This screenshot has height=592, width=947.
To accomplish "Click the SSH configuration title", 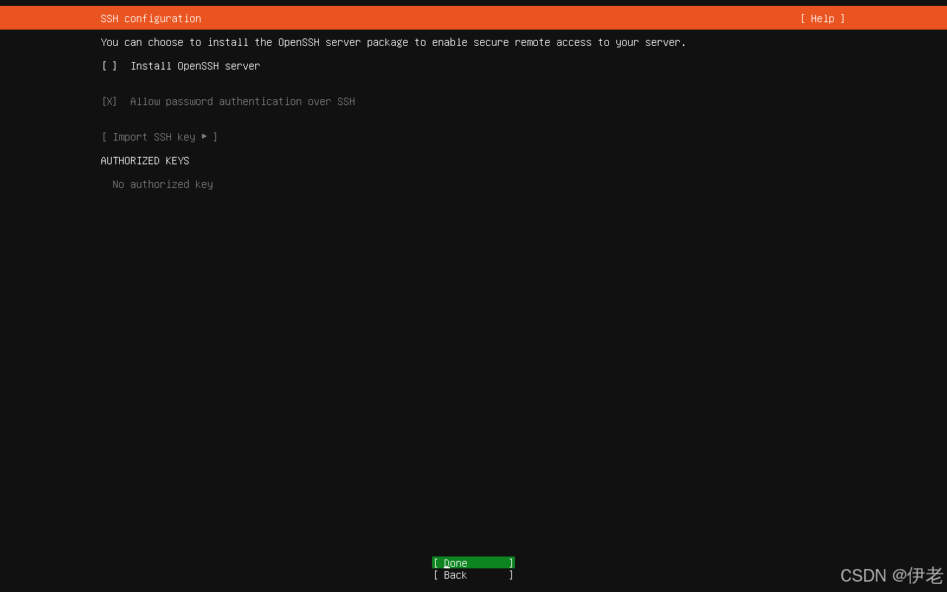I will (x=151, y=18).
